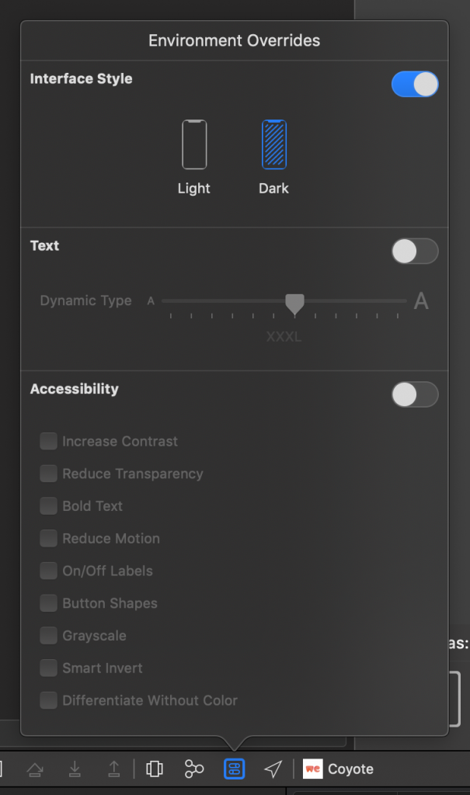Close the Environment Overrides popover via its toolbar icon
Viewport: 470px width, 795px height.
[x=234, y=769]
